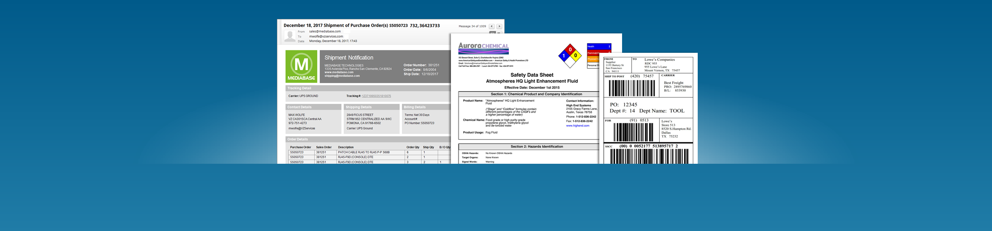Click the 'Safety Data Sheet' title
Image resolution: width=992 pixels, height=231 pixels.
(x=532, y=75)
